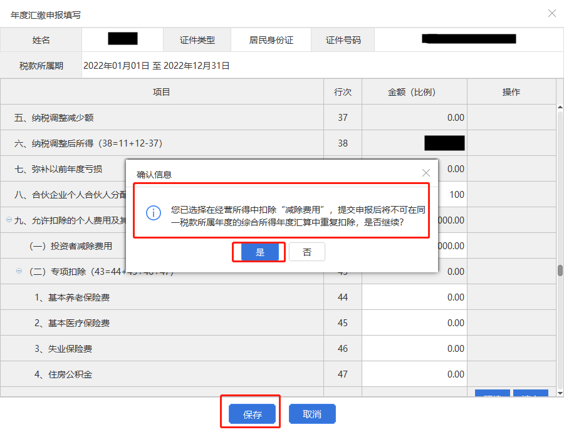
Task: Edit 基本医疗保险费 amount field
Action: (x=414, y=323)
